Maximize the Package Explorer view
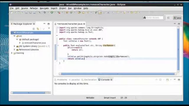This screenshot has height=106, width=189. [48, 24]
